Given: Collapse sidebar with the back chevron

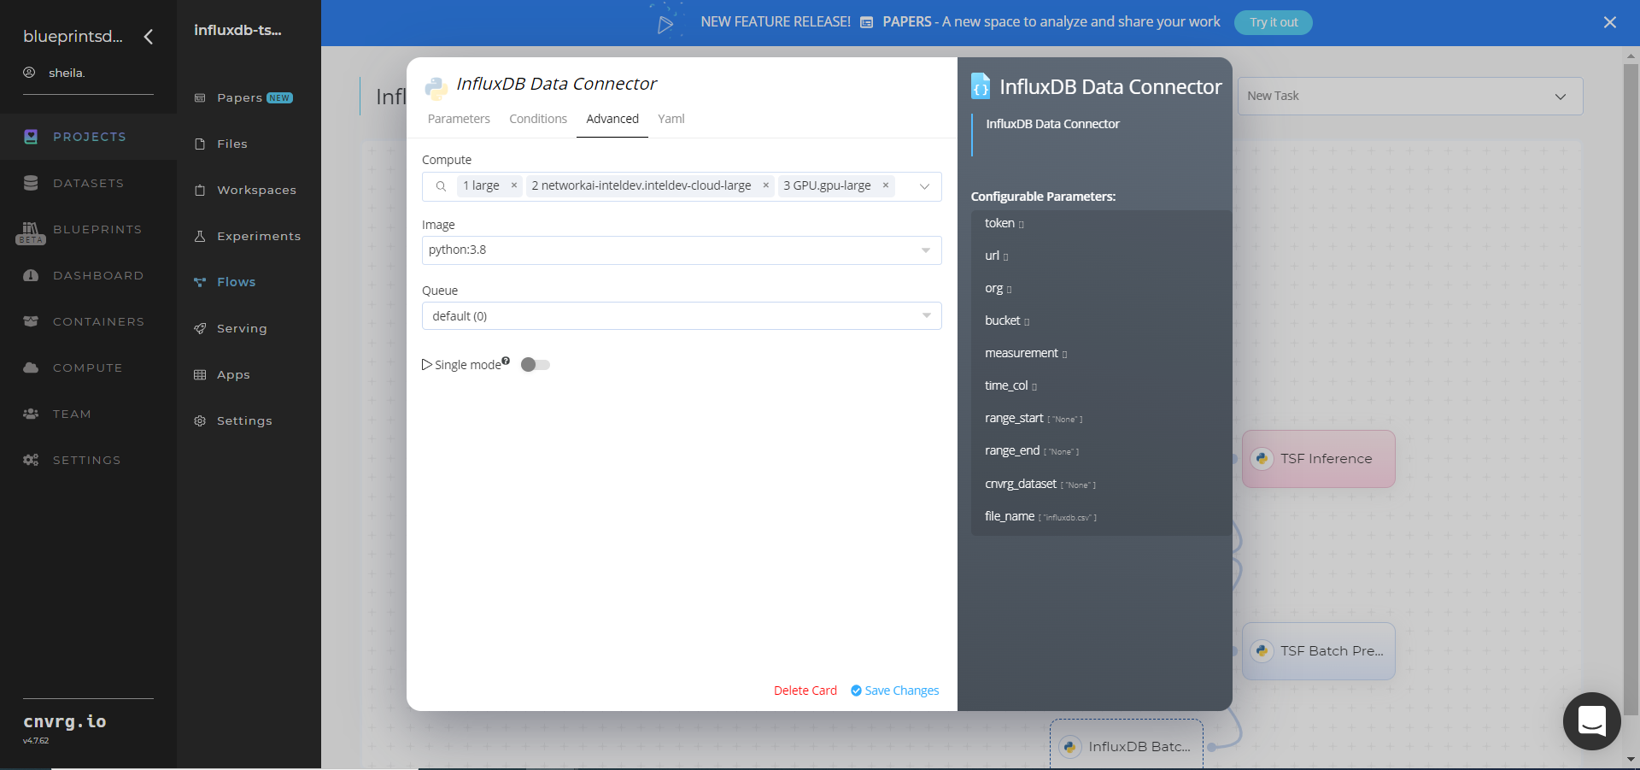Looking at the screenshot, I should pos(149,37).
